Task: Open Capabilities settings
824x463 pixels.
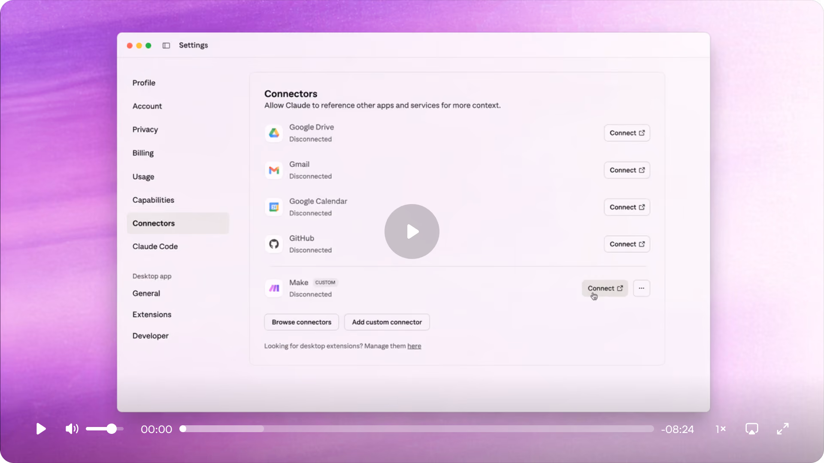Action: 153,200
